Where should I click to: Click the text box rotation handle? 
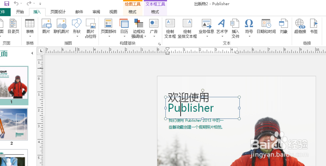tap(203, 90)
